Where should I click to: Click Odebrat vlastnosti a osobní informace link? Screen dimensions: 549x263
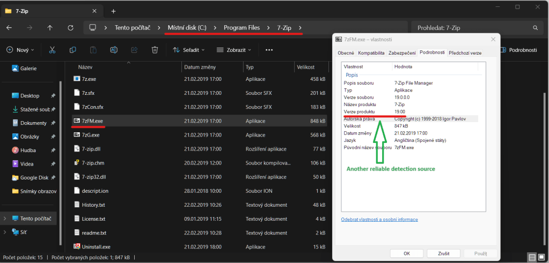click(x=379, y=220)
